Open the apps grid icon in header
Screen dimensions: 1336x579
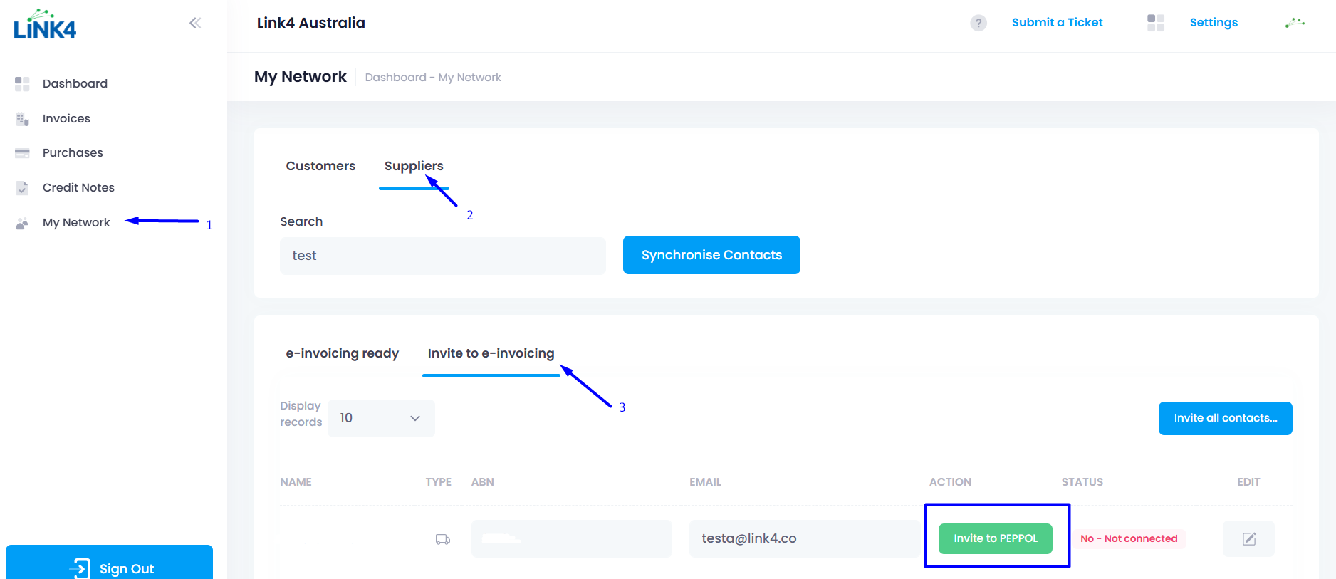tap(1155, 23)
